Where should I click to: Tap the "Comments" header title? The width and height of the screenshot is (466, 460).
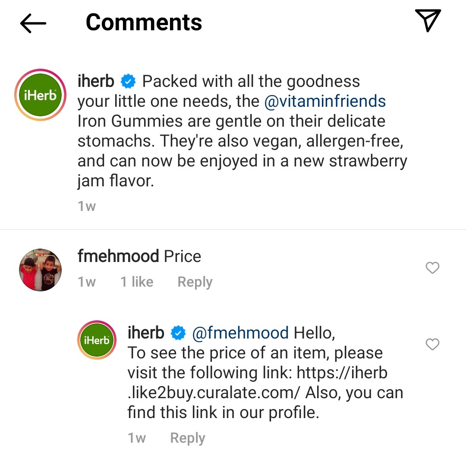144,22
